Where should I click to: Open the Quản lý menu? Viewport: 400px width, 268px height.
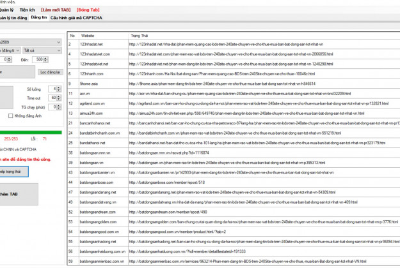point(6,10)
